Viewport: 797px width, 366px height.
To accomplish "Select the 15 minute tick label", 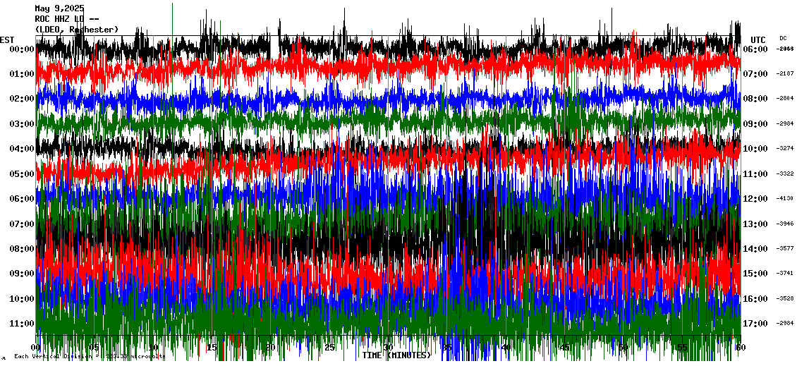I will (212, 348).
